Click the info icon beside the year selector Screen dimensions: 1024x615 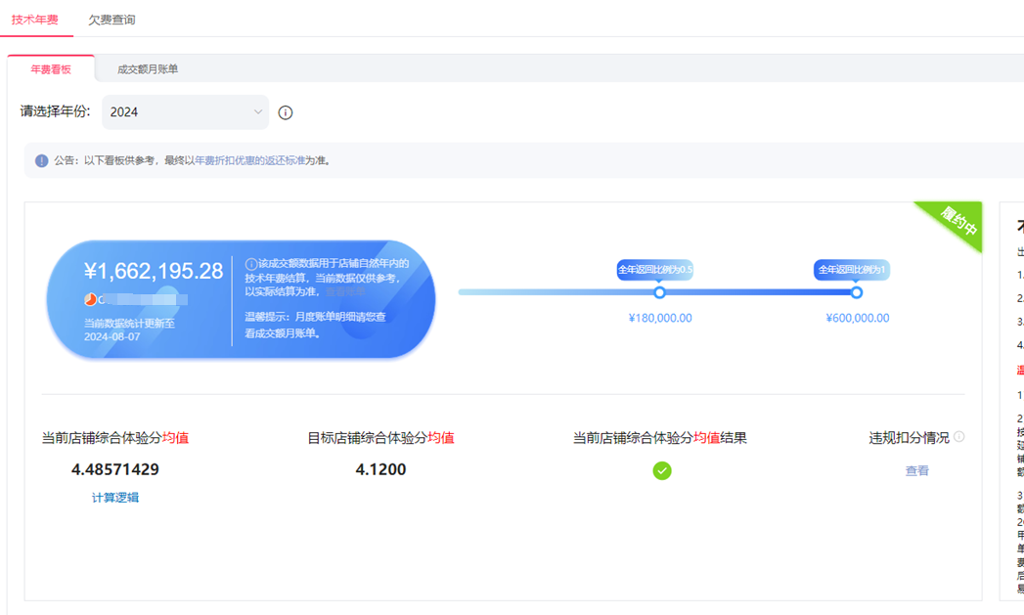[x=286, y=112]
